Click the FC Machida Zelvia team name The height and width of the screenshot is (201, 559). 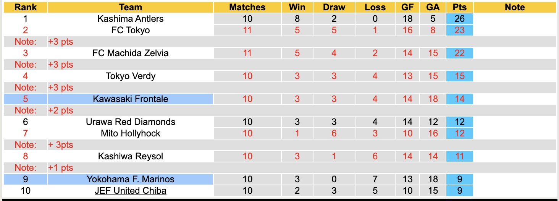coord(130,53)
